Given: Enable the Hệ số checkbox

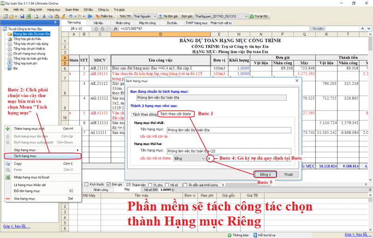Looking at the screenshot, I should [x=167, y=185].
